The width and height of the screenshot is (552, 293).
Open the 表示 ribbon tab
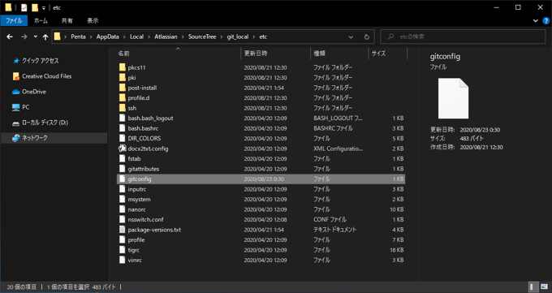pyautogui.click(x=93, y=21)
